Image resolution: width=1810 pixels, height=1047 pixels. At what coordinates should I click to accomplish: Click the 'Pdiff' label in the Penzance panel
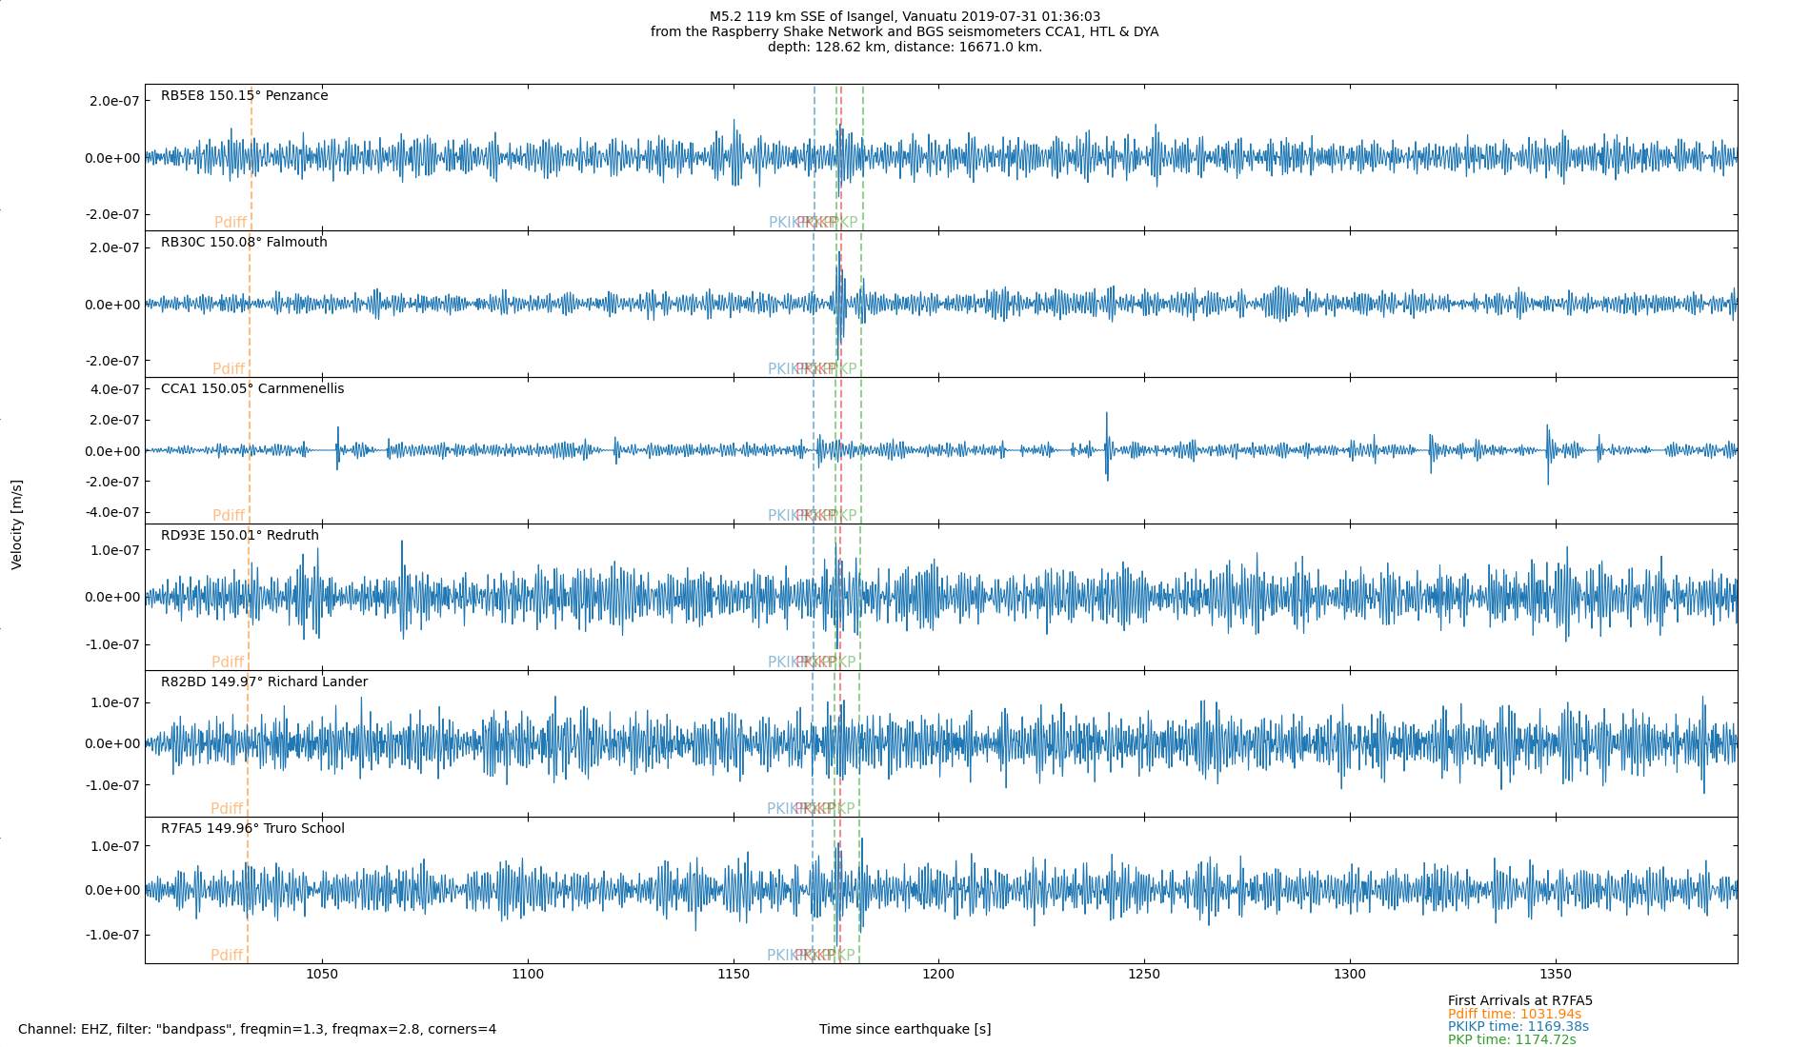pos(231,223)
